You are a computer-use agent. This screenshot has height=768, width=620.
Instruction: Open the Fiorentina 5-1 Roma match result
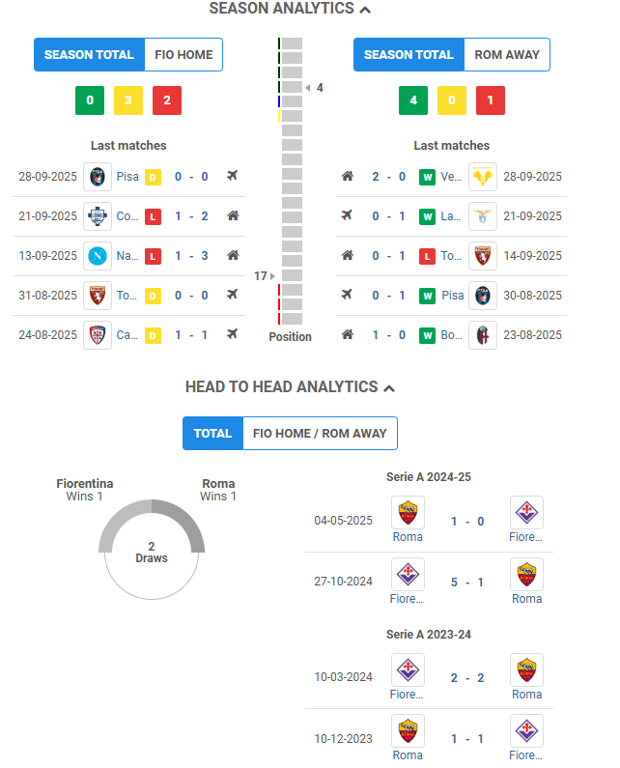tap(467, 583)
